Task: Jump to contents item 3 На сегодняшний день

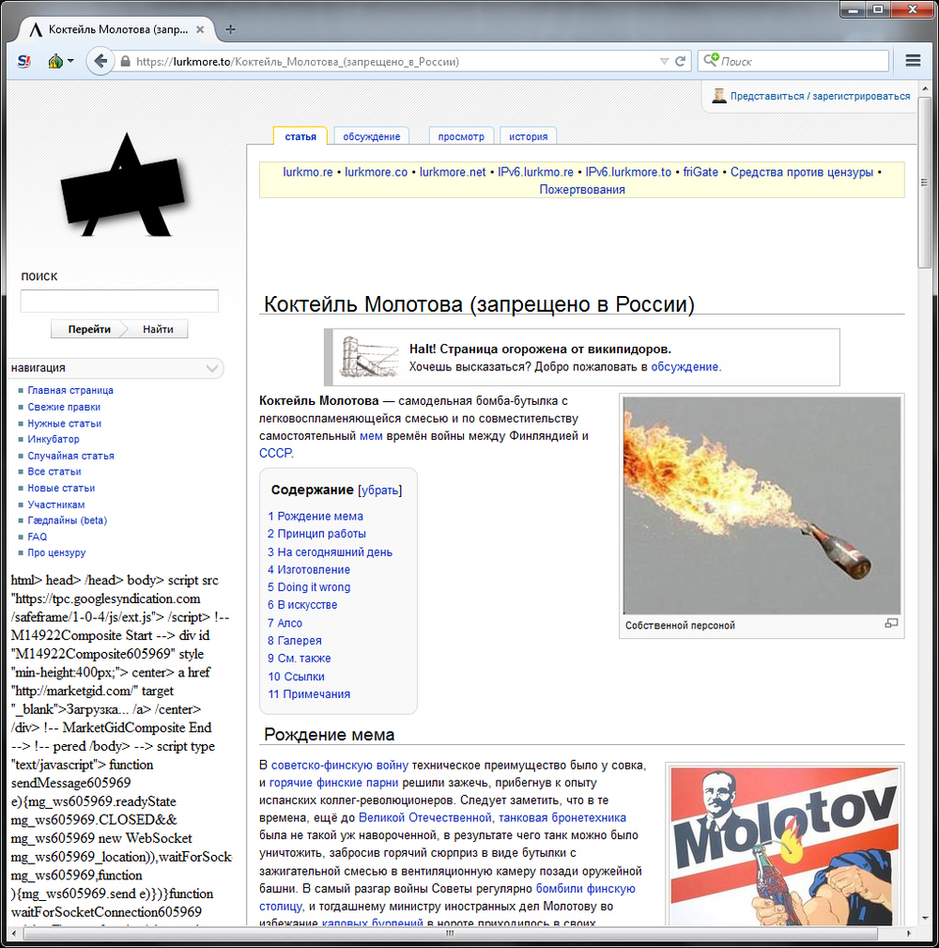Action: pos(330,552)
